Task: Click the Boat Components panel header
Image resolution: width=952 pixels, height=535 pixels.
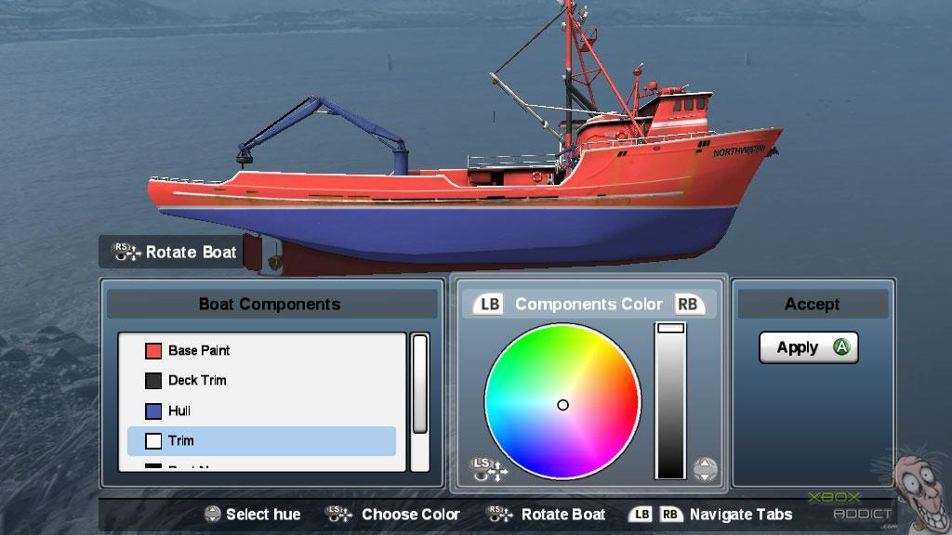Action: 271,304
